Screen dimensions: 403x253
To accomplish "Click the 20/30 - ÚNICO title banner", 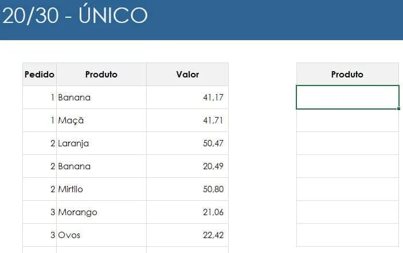I will click(x=202, y=20).
